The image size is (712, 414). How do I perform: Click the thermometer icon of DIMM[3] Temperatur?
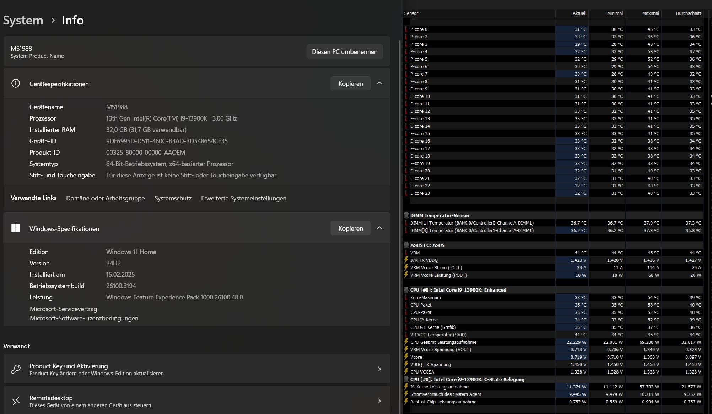(406, 230)
